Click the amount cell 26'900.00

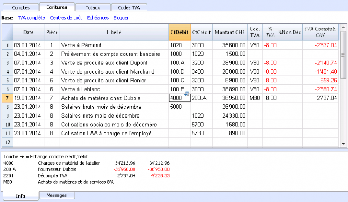coord(230,107)
